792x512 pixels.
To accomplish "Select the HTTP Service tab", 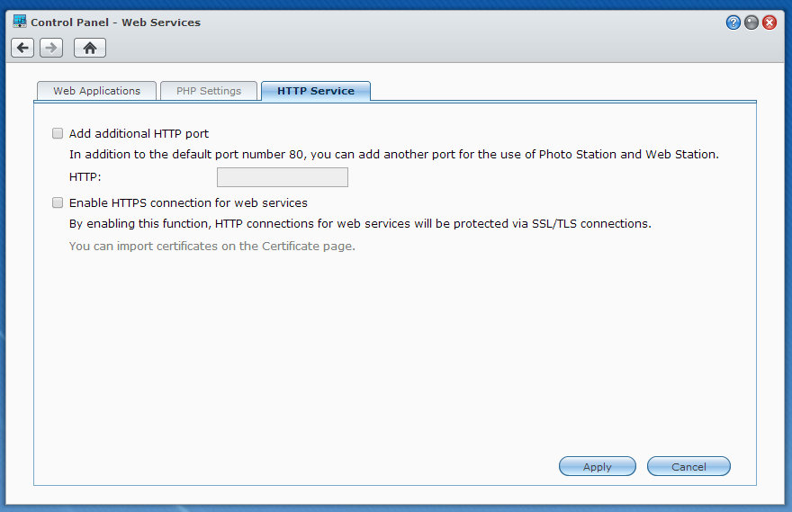I will [x=316, y=91].
